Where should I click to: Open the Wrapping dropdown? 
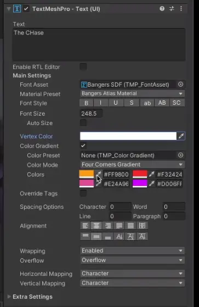pyautogui.click(x=133, y=251)
